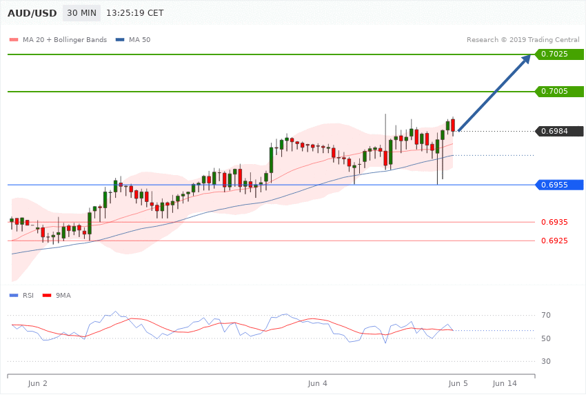The image size is (586, 397).
Task: Select the 30 MIN timeframe label
Action: pyautogui.click(x=81, y=13)
